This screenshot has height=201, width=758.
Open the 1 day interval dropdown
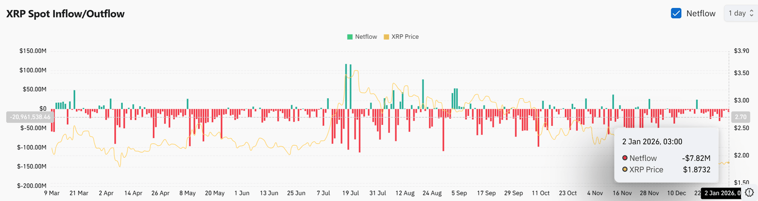[x=741, y=13]
